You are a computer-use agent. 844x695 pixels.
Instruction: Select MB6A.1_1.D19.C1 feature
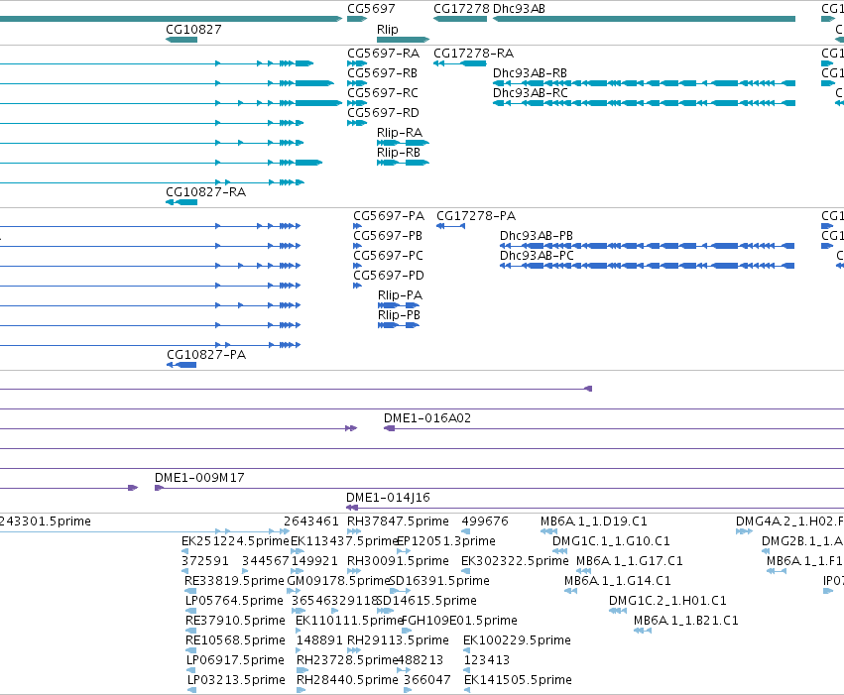(594, 521)
